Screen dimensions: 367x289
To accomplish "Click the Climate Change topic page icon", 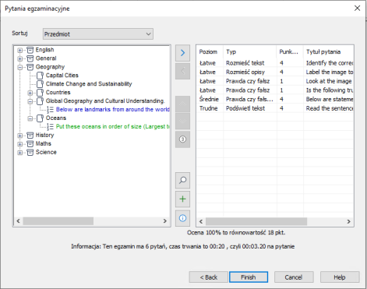I will point(40,84).
